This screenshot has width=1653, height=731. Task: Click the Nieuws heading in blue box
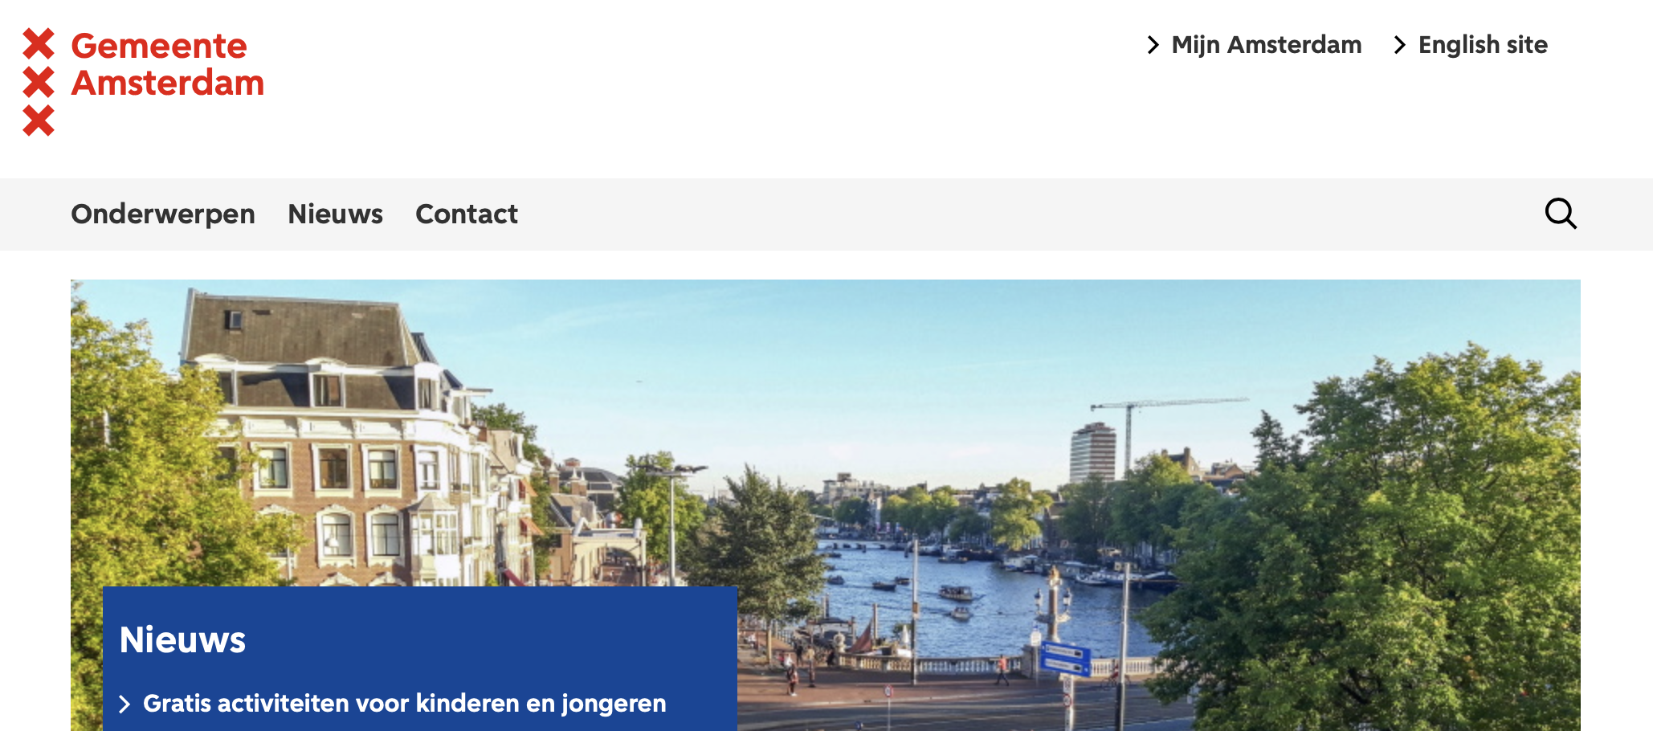point(182,640)
